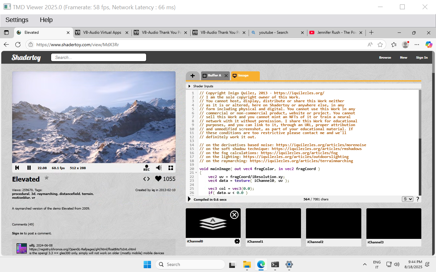Image resolution: width=436 pixels, height=272 pixels.
Task: Open Help menu in TMD Viewer
Action: tap(46, 20)
